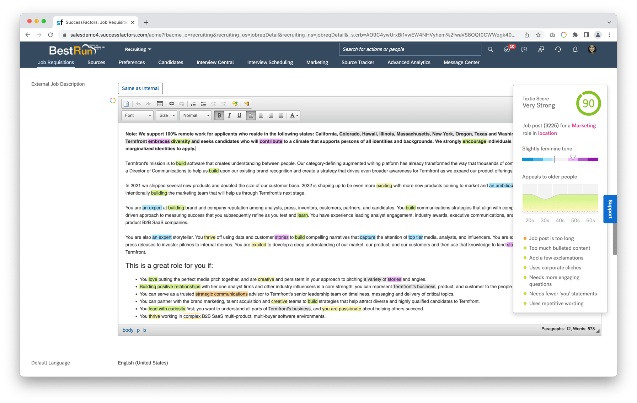Switch to the Candidates tab
The width and height of the screenshot is (637, 403).
pyautogui.click(x=171, y=62)
